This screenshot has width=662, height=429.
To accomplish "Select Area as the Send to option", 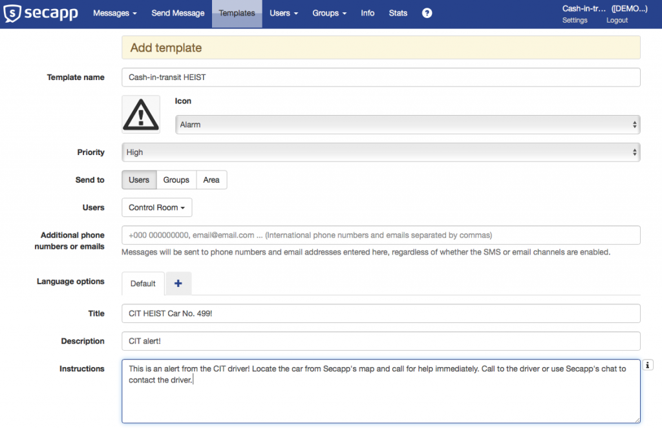I will [211, 180].
